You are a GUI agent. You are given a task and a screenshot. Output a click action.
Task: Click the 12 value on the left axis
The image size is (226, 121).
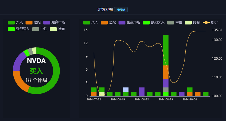[x=86, y=43]
